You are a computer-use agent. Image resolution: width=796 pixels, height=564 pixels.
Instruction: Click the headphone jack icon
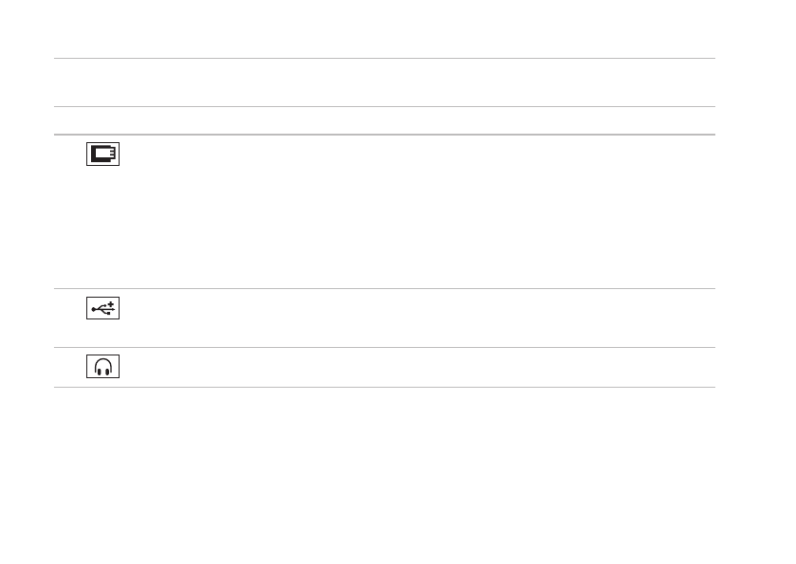(x=104, y=368)
